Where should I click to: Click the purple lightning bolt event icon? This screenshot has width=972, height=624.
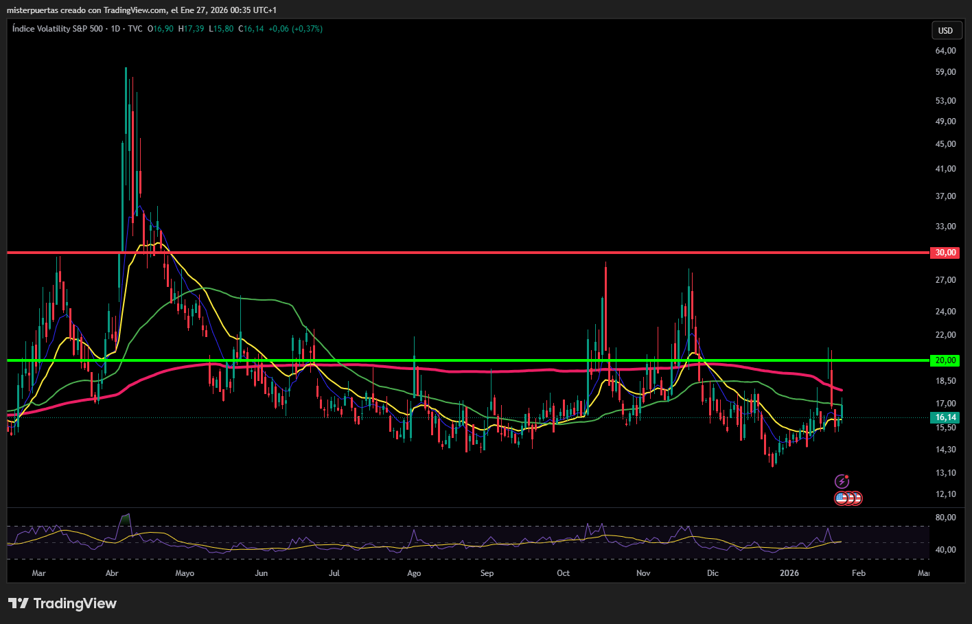[842, 481]
